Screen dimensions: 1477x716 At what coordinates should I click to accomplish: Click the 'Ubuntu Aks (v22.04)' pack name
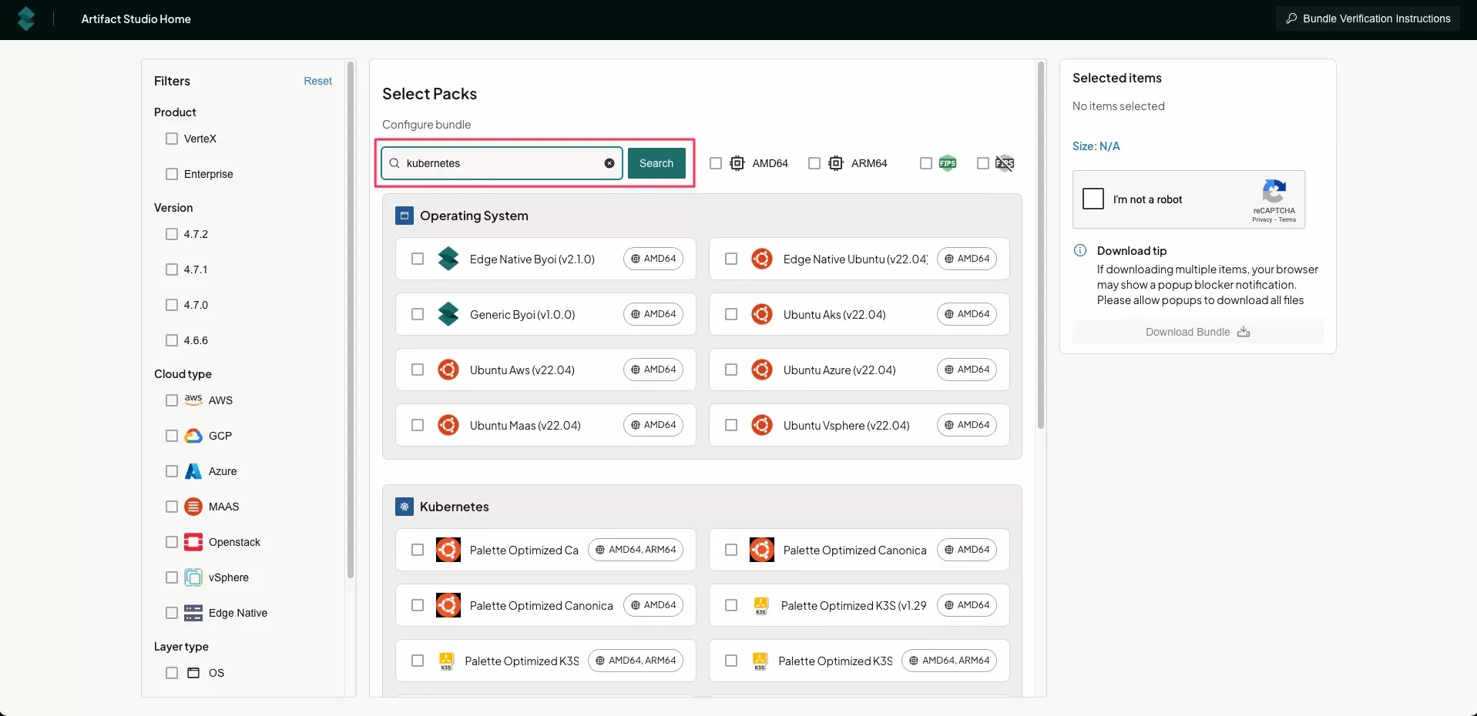tap(834, 314)
